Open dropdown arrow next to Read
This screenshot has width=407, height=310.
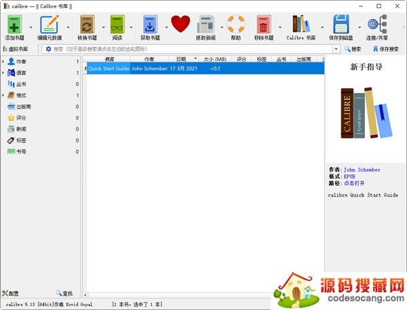131,27
